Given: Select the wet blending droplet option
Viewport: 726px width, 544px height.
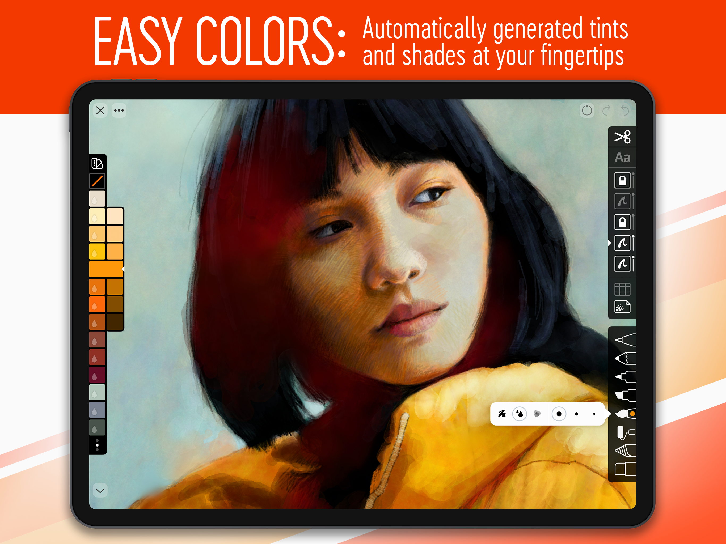Looking at the screenshot, I should point(519,414).
